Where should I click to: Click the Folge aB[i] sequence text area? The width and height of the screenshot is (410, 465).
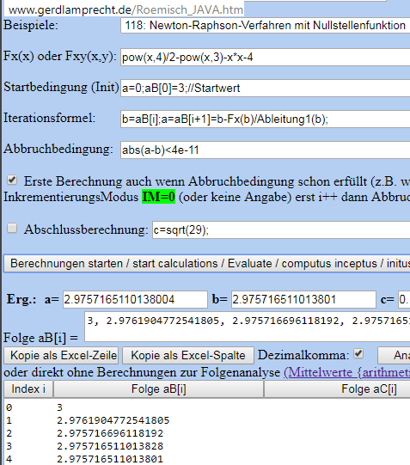(x=248, y=327)
